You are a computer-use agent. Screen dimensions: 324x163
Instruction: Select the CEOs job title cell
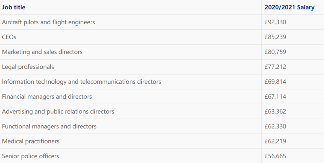coord(130,37)
